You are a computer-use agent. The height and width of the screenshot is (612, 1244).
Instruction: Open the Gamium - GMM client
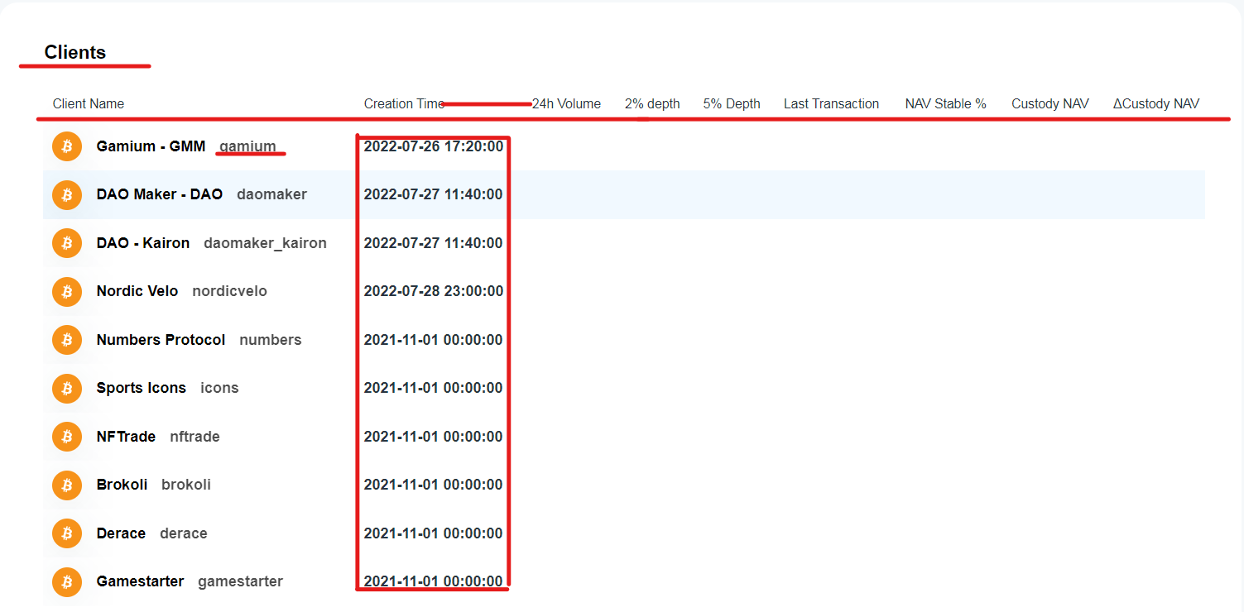[x=151, y=146]
